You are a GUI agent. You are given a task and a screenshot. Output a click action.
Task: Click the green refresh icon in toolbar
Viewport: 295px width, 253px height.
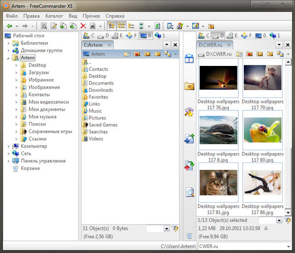click(x=157, y=26)
